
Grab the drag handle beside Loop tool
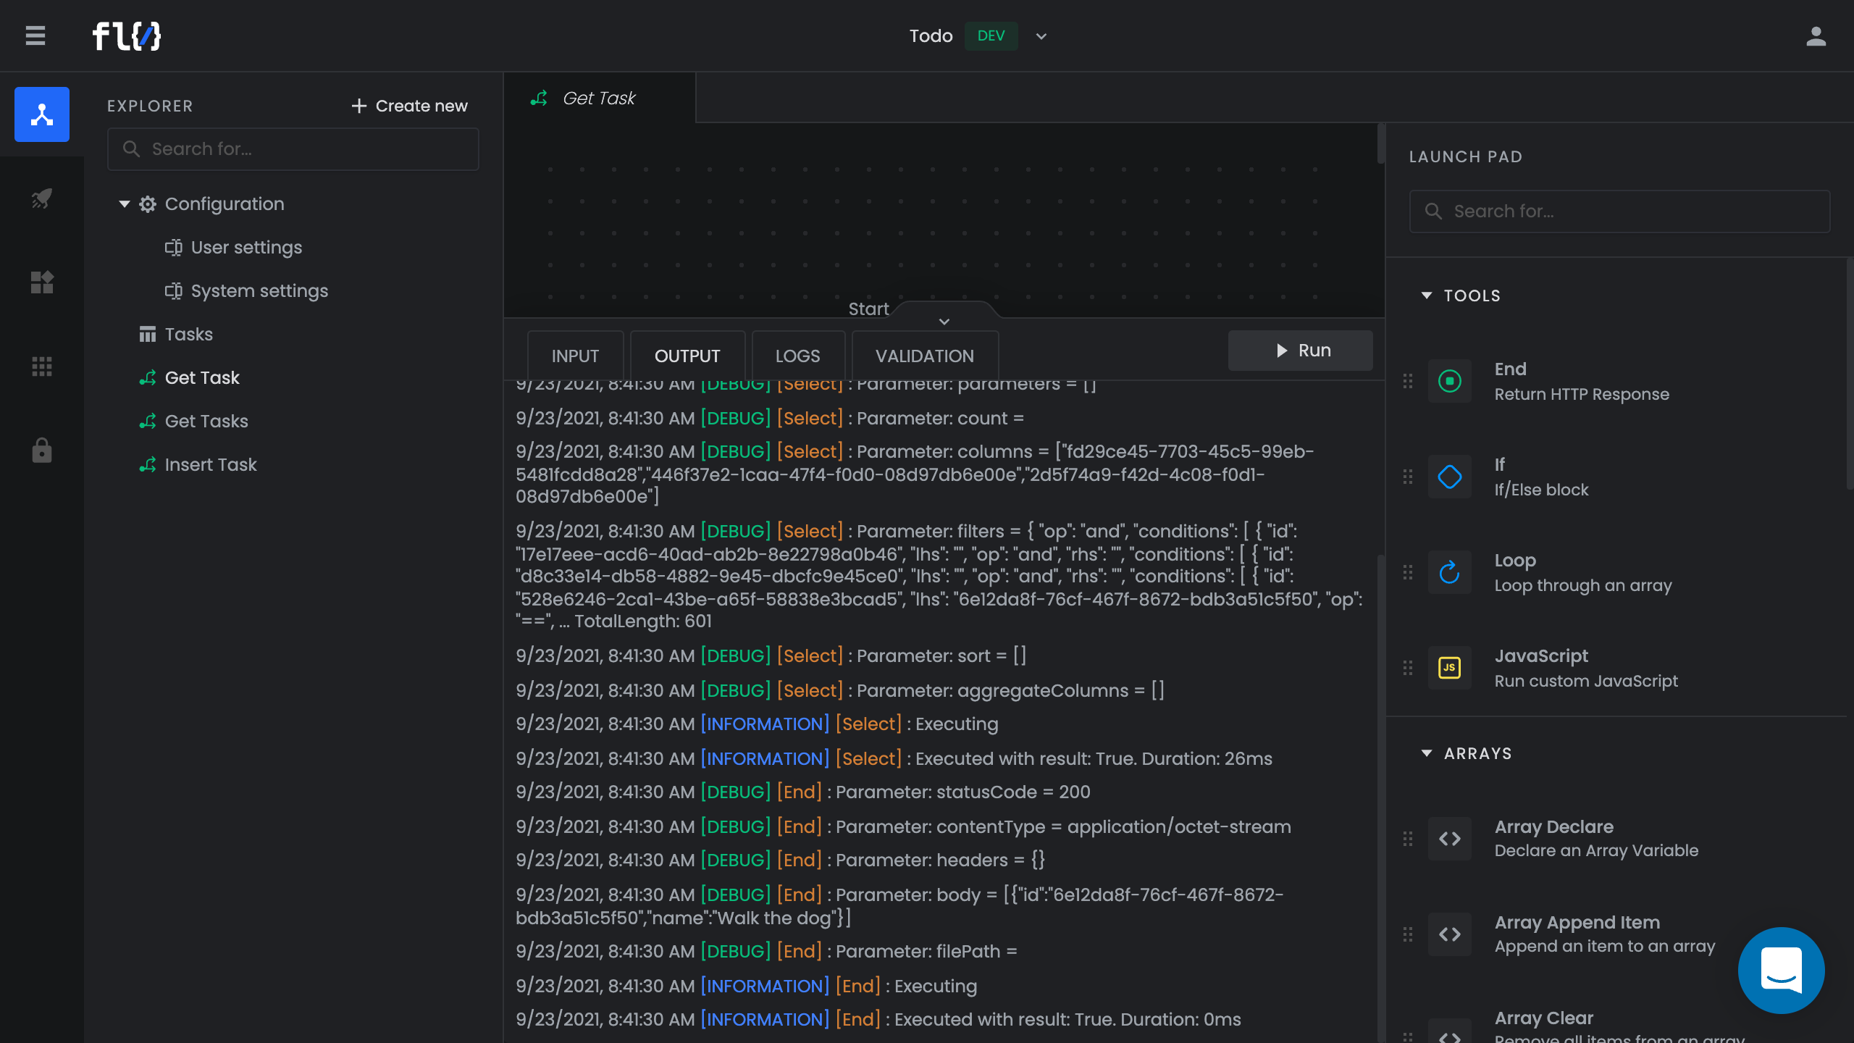[1408, 572]
